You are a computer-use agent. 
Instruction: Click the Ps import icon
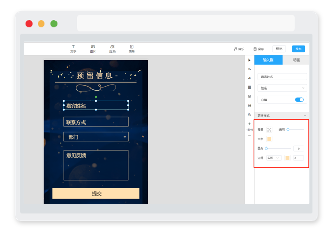[249, 114]
